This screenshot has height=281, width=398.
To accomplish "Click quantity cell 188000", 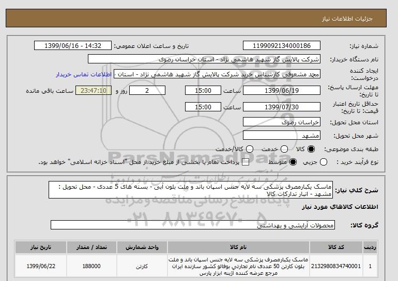I will [x=91, y=266].
